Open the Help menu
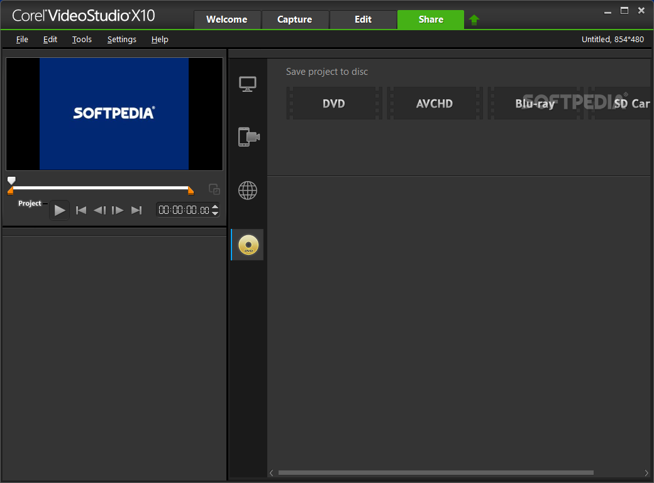 coord(160,39)
